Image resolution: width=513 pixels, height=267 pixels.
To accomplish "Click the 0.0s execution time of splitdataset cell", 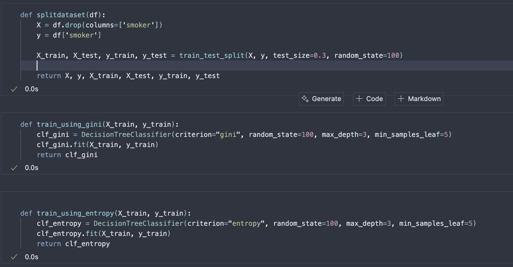I will [x=31, y=89].
